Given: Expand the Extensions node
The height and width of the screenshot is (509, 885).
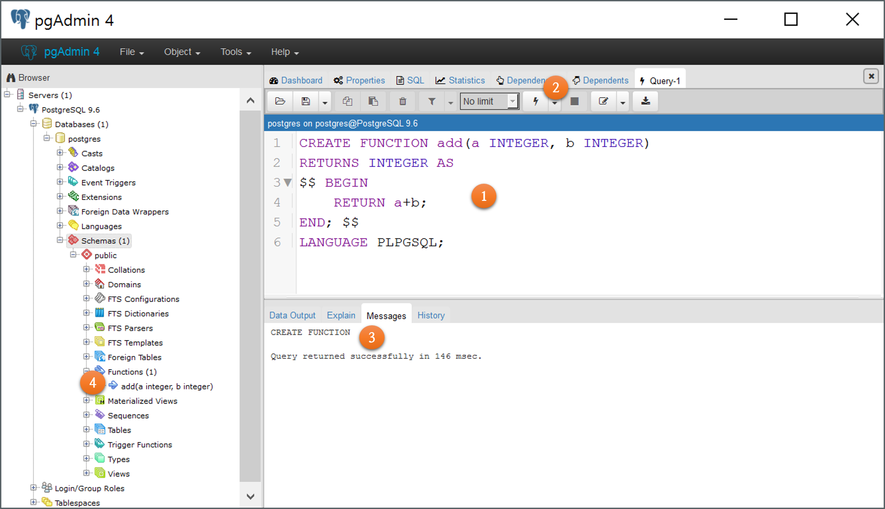Looking at the screenshot, I should (60, 196).
